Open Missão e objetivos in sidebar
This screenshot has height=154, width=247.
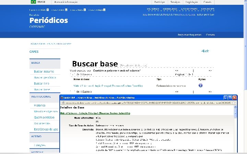click(46, 112)
